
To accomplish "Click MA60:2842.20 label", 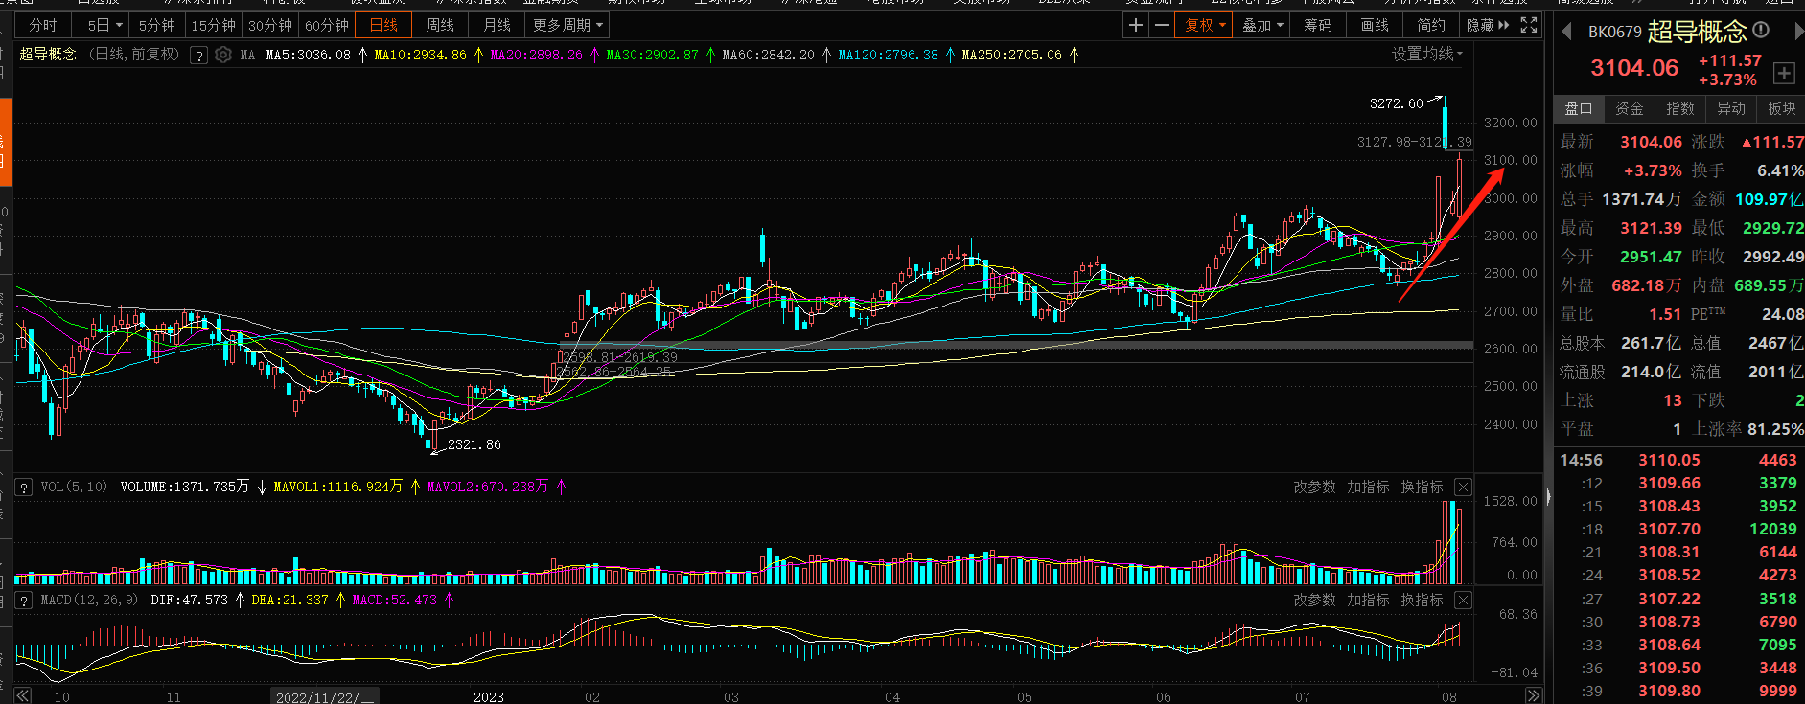I will [x=769, y=55].
